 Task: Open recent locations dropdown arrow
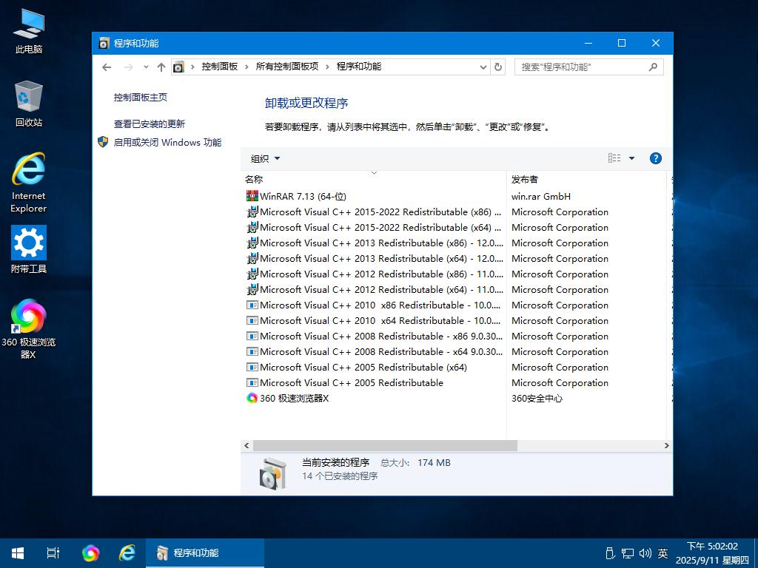(146, 67)
